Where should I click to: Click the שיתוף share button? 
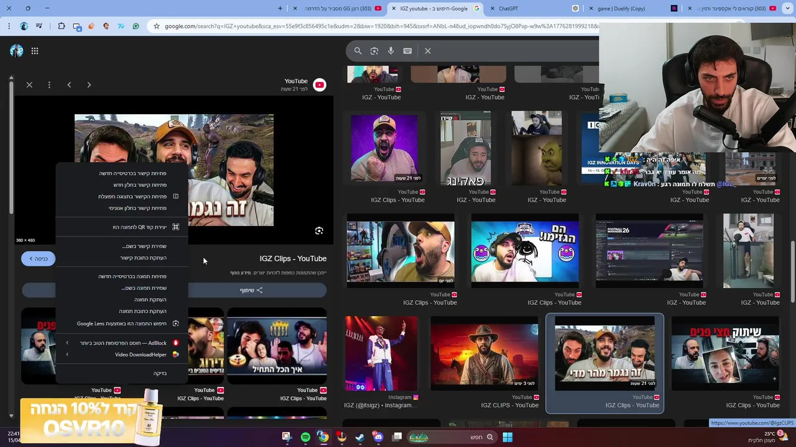pos(251,291)
